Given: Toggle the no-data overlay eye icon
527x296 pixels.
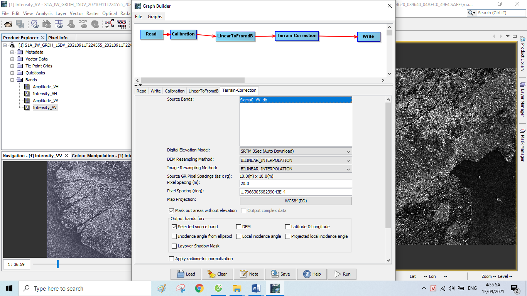Looking at the screenshot, I should [35, 24].
